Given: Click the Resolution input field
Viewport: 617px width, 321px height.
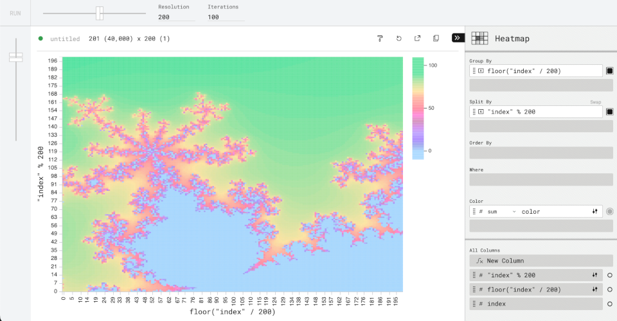Looking at the screenshot, I should pyautogui.click(x=176, y=17).
